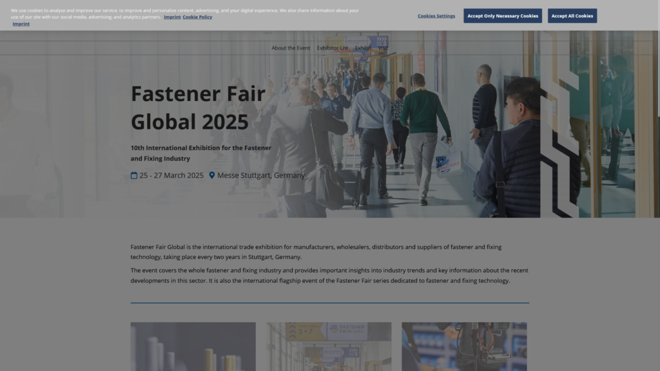
Task: Click Accept All Cookies button
Action: click(572, 16)
